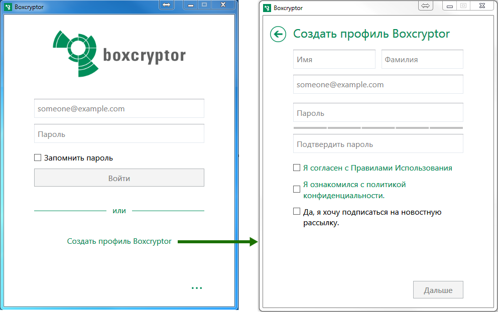This screenshot has height=312, width=498.
Task: Click the resize arrows icon on the registration window
Action: (x=426, y=6)
